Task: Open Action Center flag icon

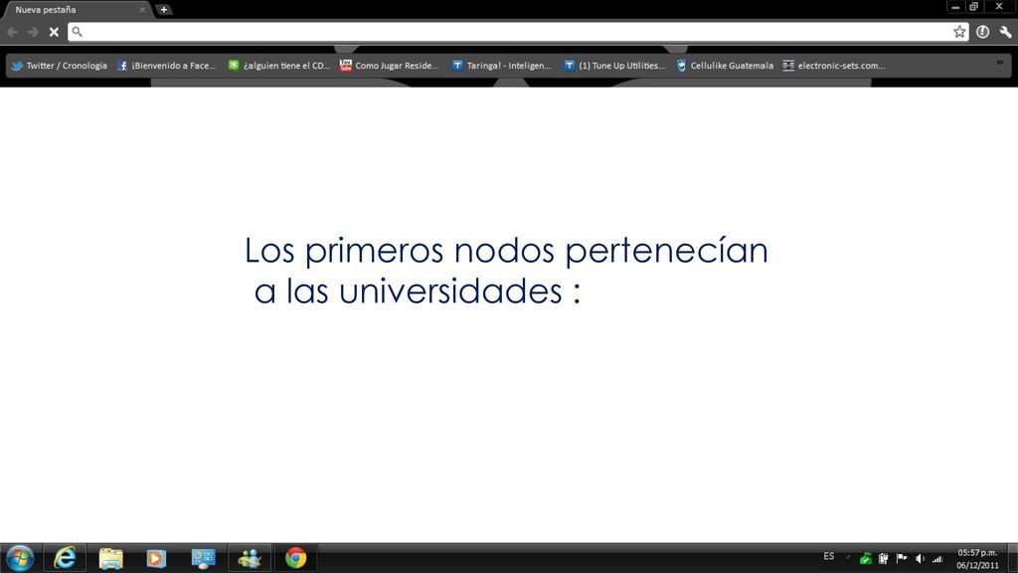Action: pyautogui.click(x=901, y=558)
